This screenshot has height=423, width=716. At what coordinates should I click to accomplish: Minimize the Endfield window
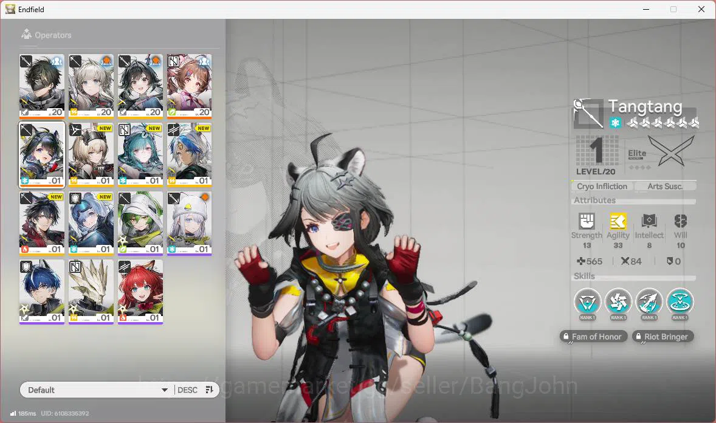coord(645,9)
